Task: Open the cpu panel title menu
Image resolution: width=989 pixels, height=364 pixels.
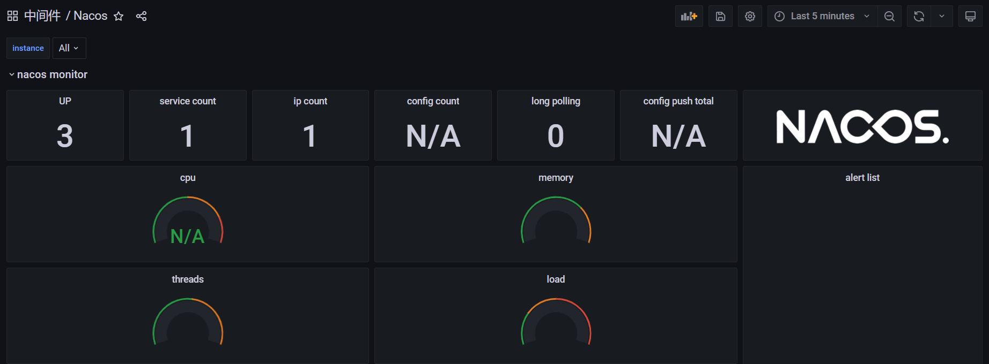Action: (x=188, y=178)
